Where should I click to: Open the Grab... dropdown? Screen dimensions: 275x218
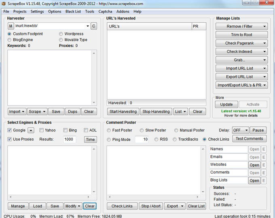coord(241,60)
